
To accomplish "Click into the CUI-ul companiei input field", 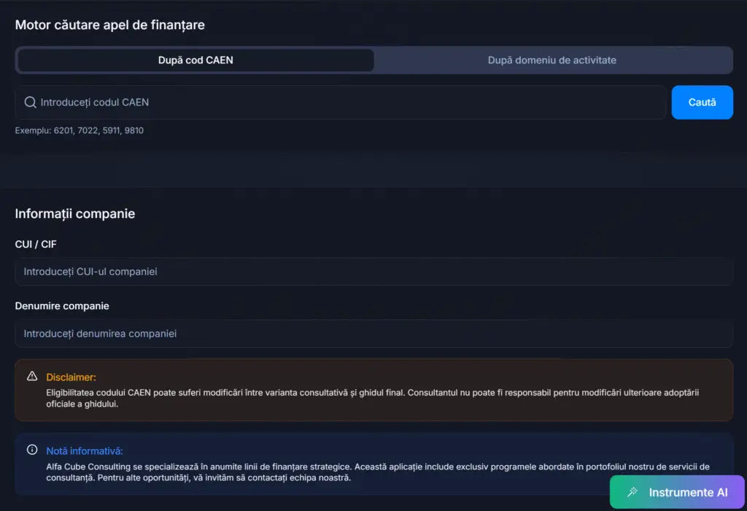I will (373, 272).
